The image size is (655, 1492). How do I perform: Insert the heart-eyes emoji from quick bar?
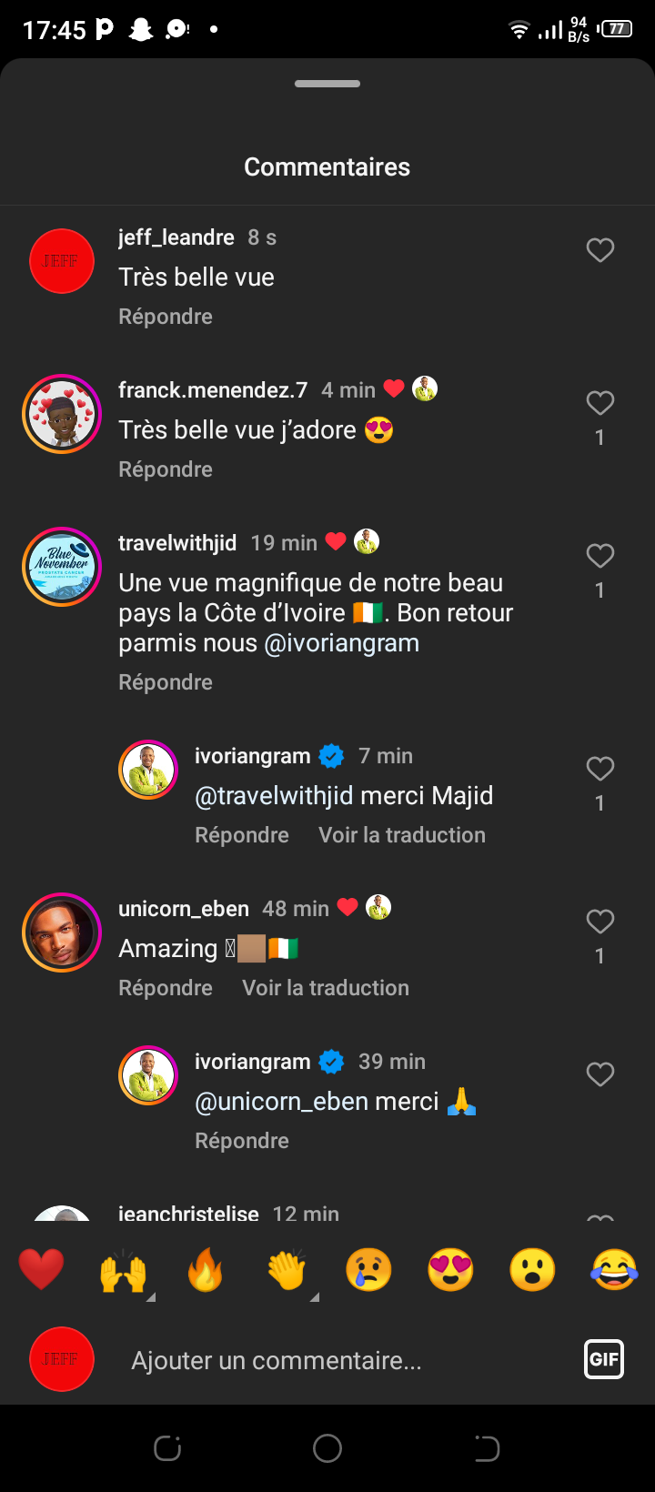tap(450, 1270)
